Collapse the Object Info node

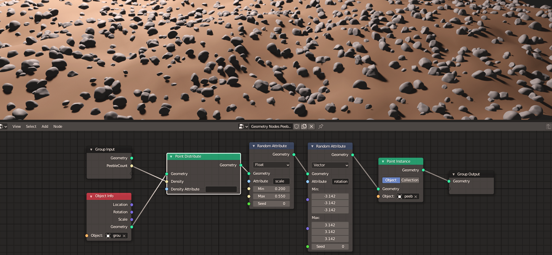pyautogui.click(x=91, y=196)
